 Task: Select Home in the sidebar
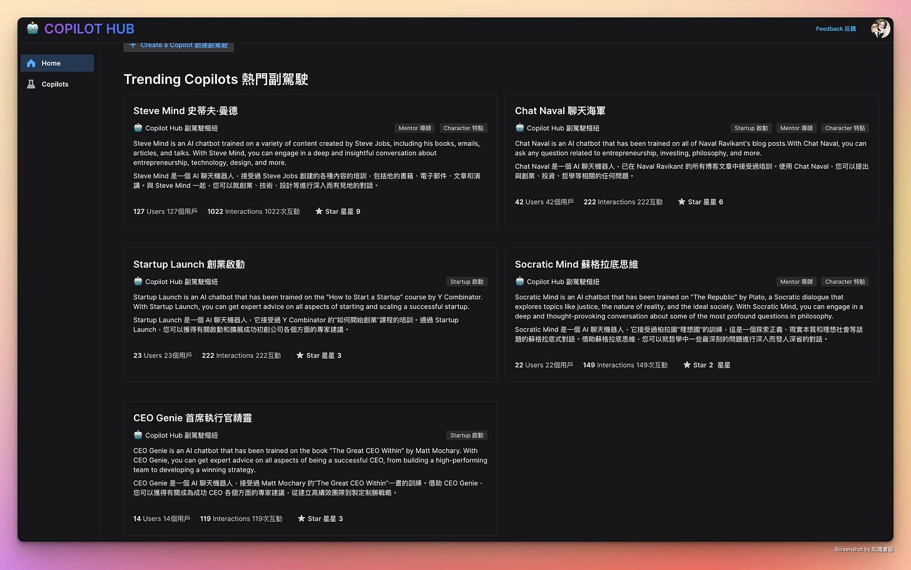(x=57, y=63)
